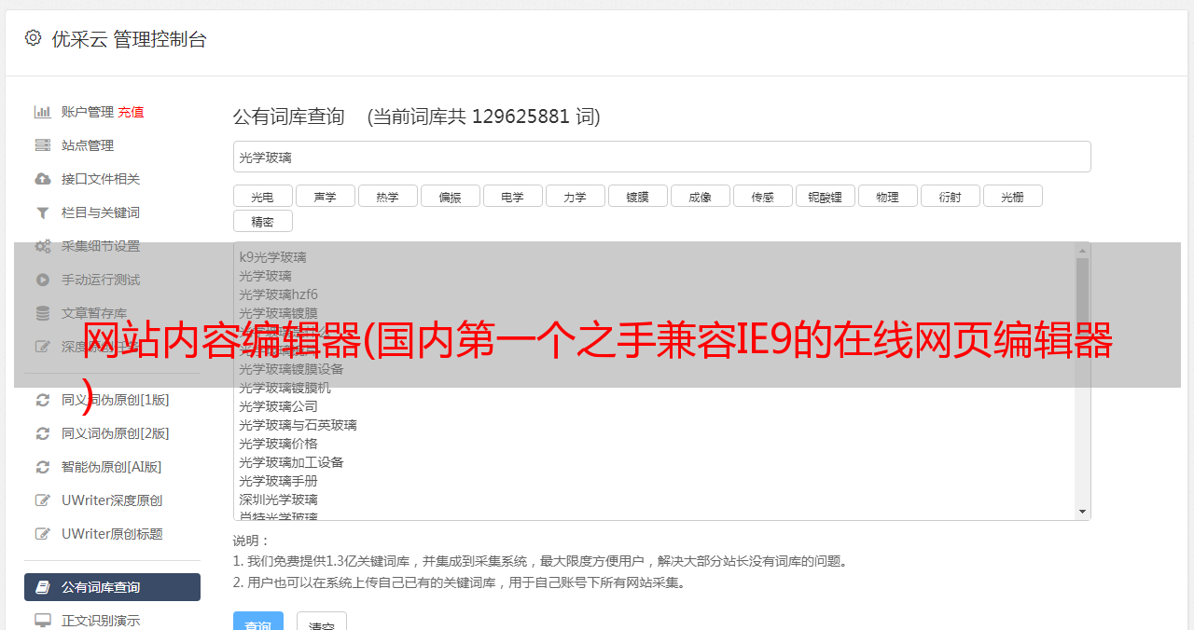Select the 光栅 tag button
The height and width of the screenshot is (630, 1194).
[1013, 197]
